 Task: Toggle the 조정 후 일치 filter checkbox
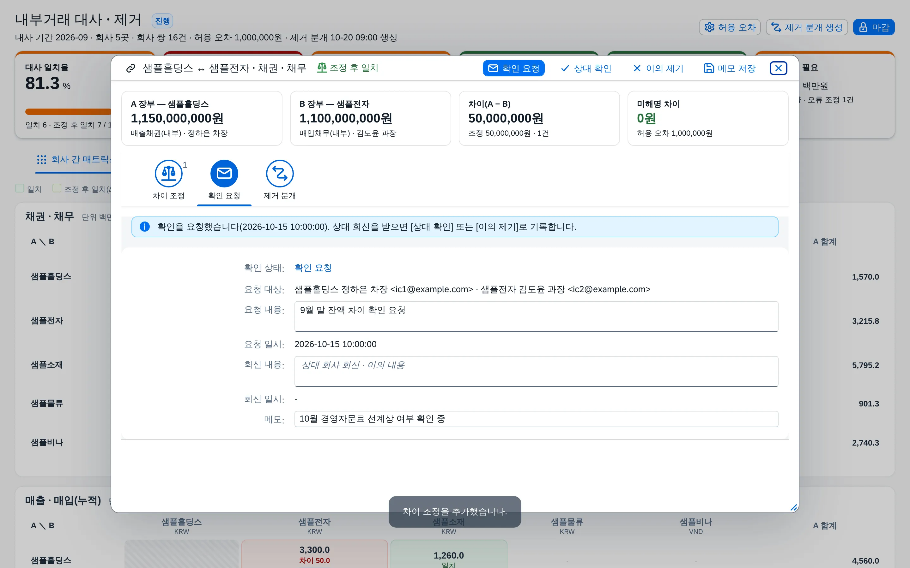[57, 188]
